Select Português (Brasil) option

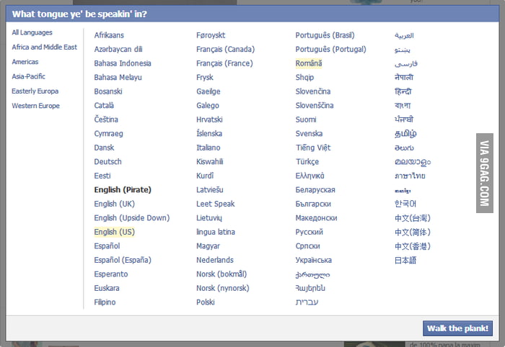[325, 35]
